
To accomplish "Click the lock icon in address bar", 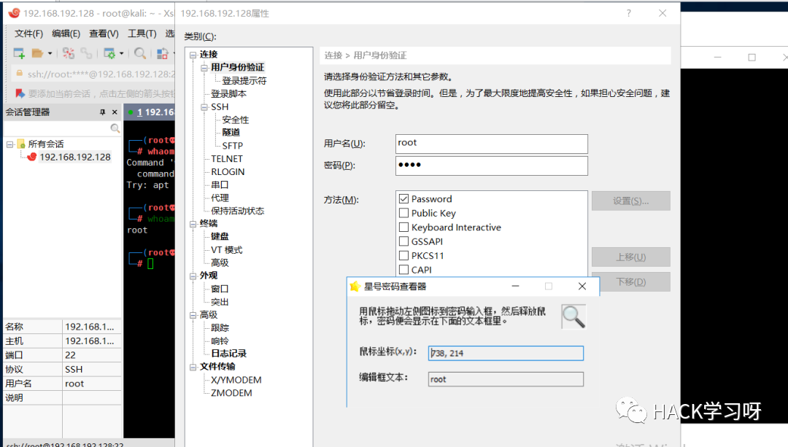I will point(19,74).
